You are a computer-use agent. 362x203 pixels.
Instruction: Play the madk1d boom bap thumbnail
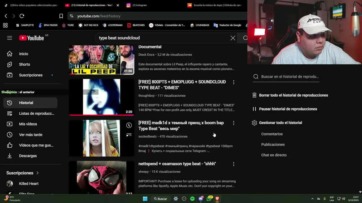pyautogui.click(x=102, y=138)
